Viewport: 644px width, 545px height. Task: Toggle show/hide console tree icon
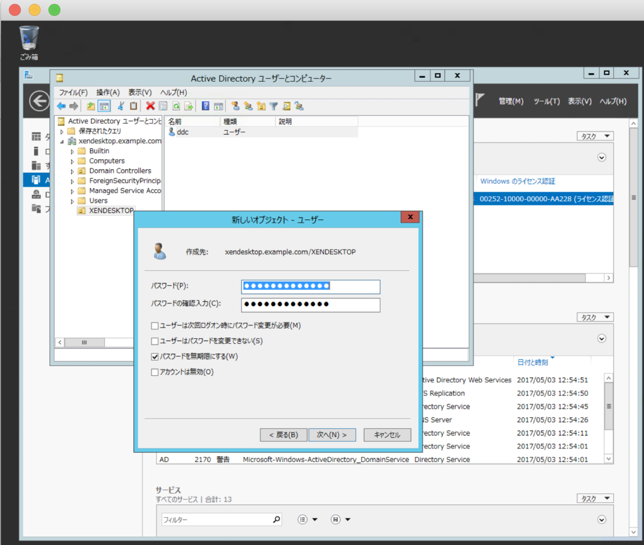pos(104,106)
